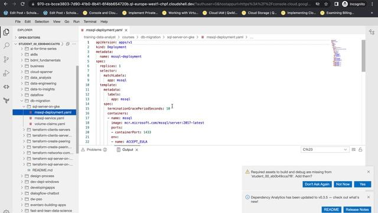Viewport: 378px width, 213px height.
Task: Select the mssql-deployment.yaml editor tab
Action: [x=104, y=30]
